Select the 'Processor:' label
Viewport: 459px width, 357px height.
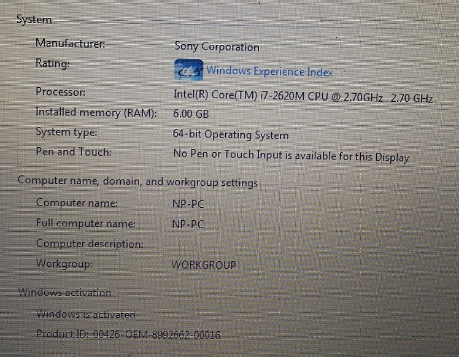[x=61, y=91]
